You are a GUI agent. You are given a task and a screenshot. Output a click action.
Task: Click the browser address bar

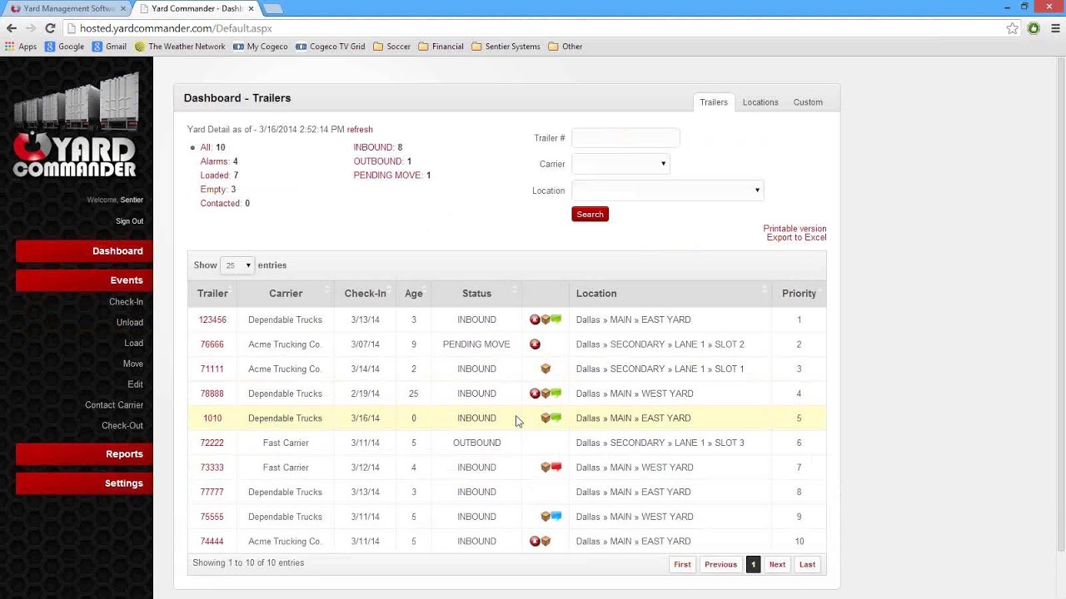(533, 28)
